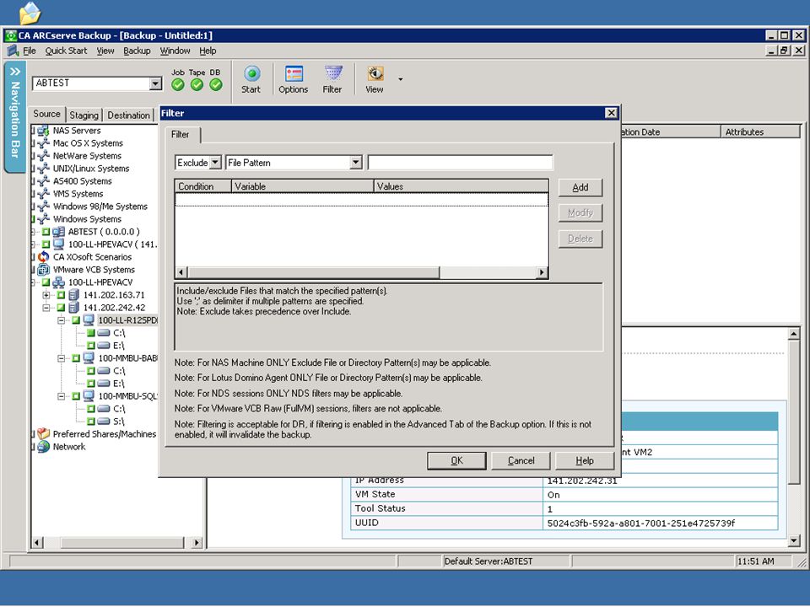The image size is (810, 607).
Task: Expand the Navigation Bar chevron icon
Action: click(x=14, y=71)
